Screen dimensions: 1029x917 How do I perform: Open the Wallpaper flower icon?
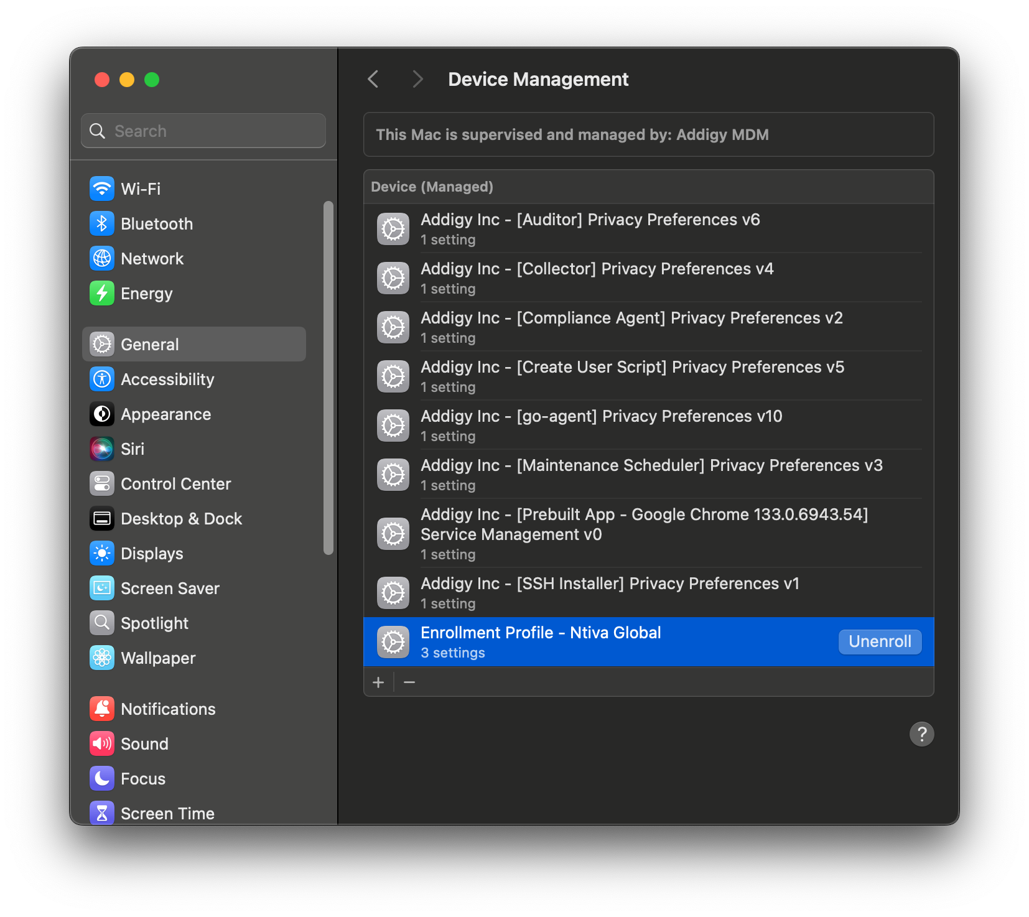click(x=102, y=658)
